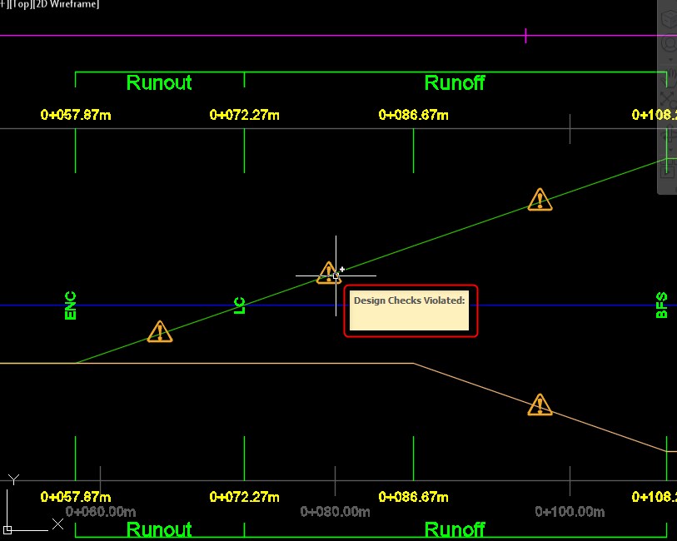Select the leftmost violation triangle on the green profile

[159, 331]
